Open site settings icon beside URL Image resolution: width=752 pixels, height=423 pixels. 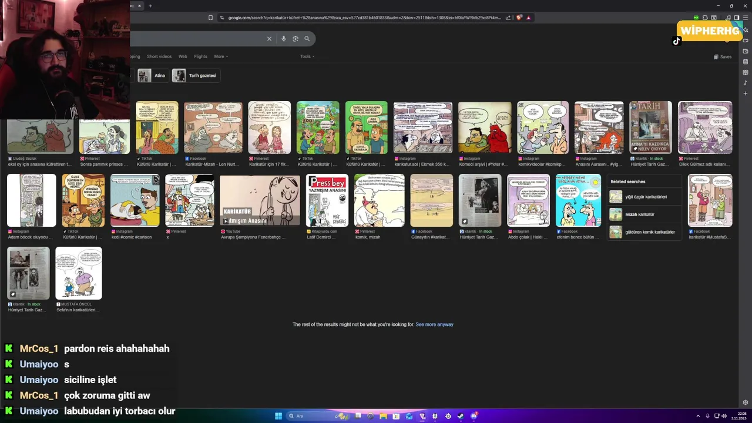pos(221,18)
